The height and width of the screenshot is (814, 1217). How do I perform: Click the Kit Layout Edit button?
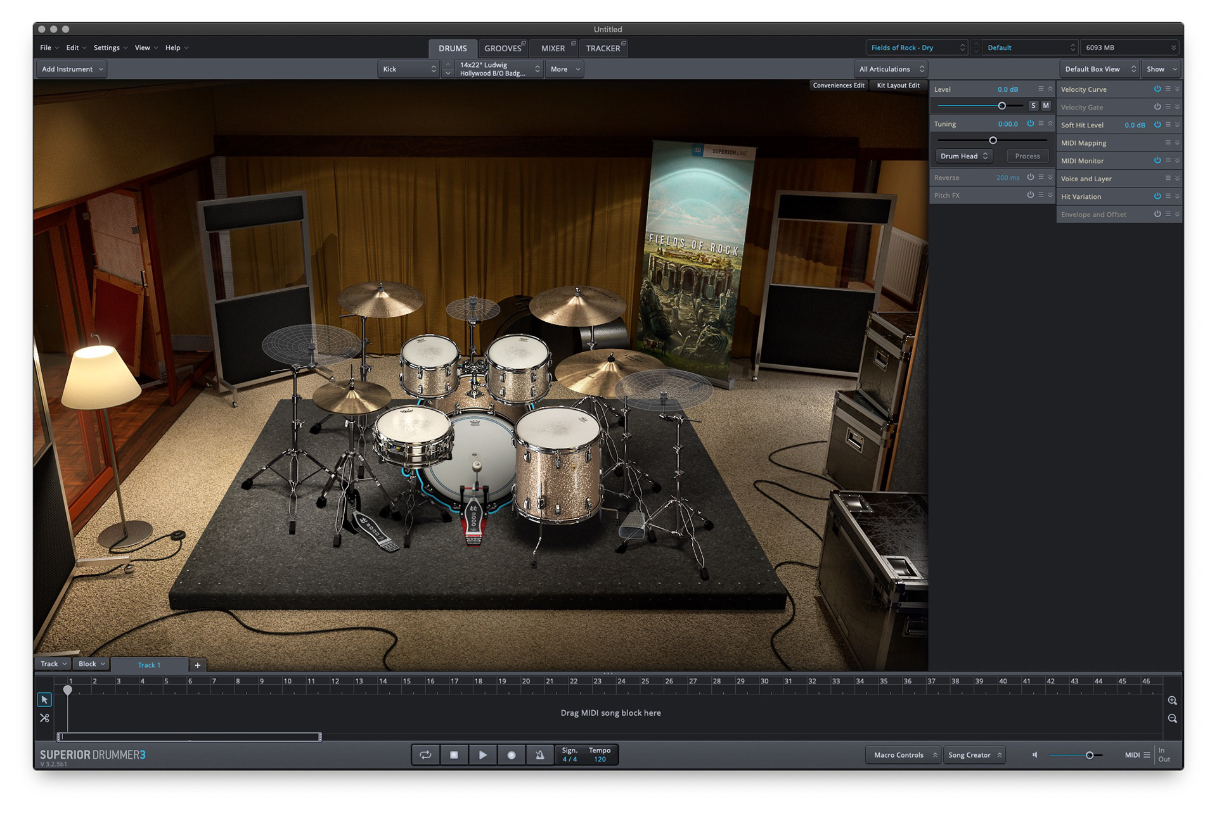(x=898, y=86)
